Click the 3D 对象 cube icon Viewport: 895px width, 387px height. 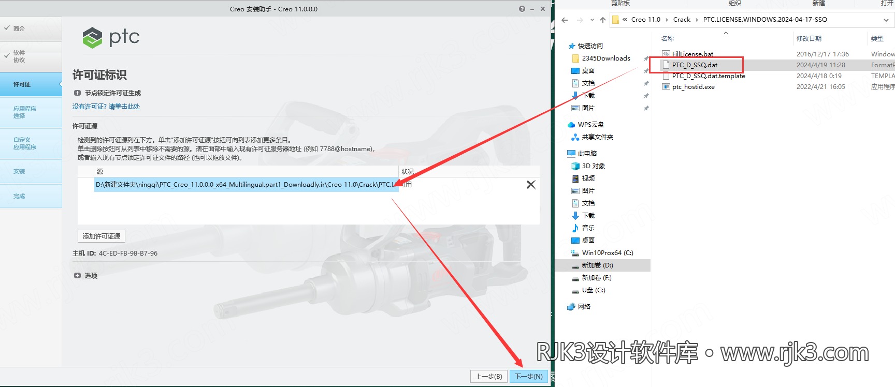[575, 166]
